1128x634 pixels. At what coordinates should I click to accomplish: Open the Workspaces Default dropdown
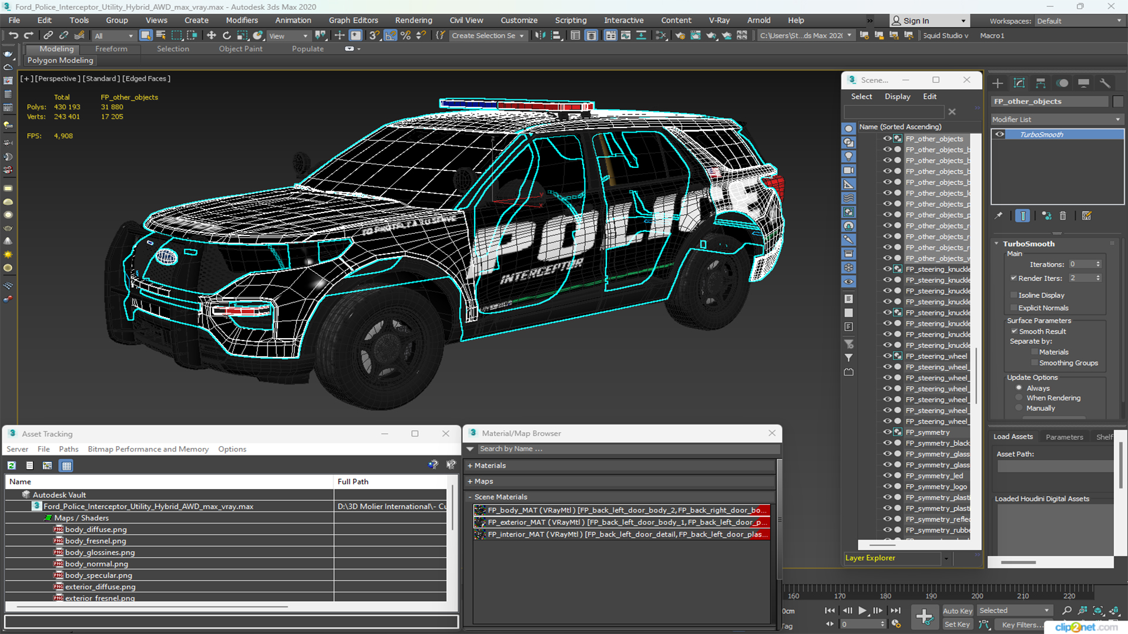click(x=1079, y=21)
